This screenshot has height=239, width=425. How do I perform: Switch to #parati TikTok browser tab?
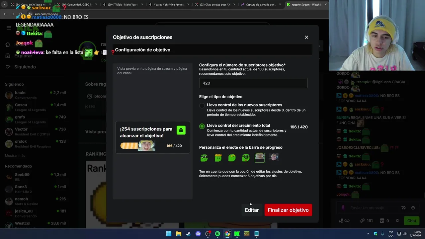[x=169, y=5]
